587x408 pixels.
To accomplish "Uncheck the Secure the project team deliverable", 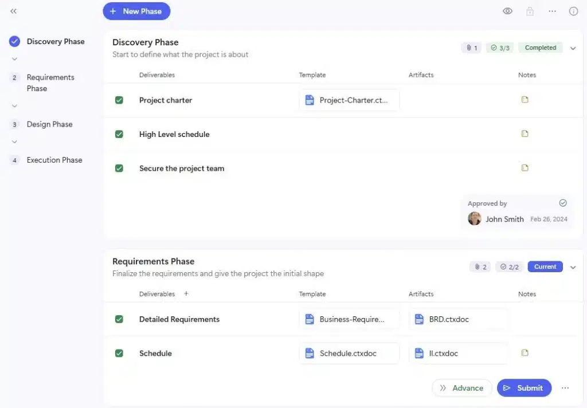I will pos(119,168).
